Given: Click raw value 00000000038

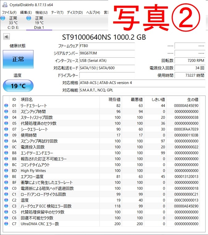Looking at the screenshot, I should [x=186, y=117].
